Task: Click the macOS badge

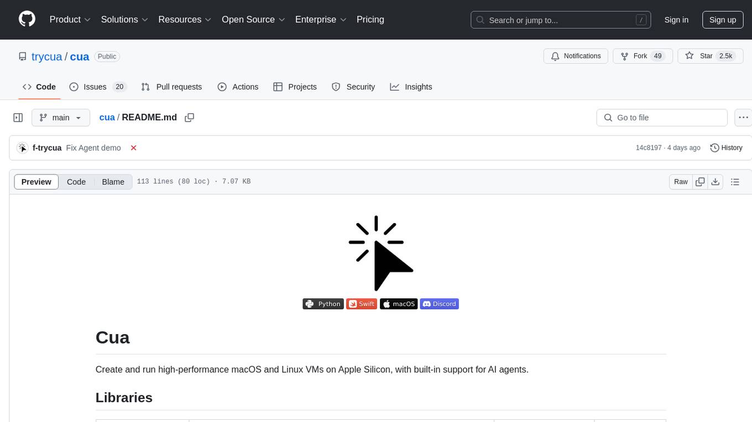Action: (399, 304)
